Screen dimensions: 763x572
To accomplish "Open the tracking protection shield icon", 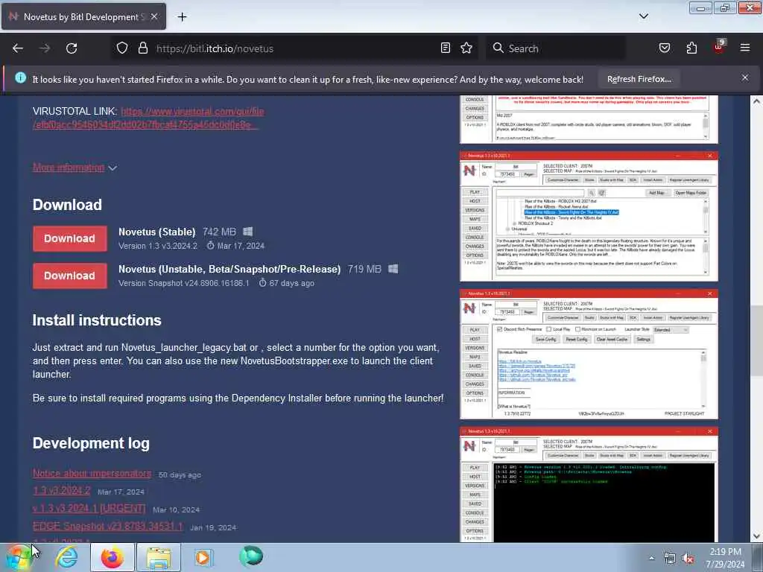I will point(122,48).
